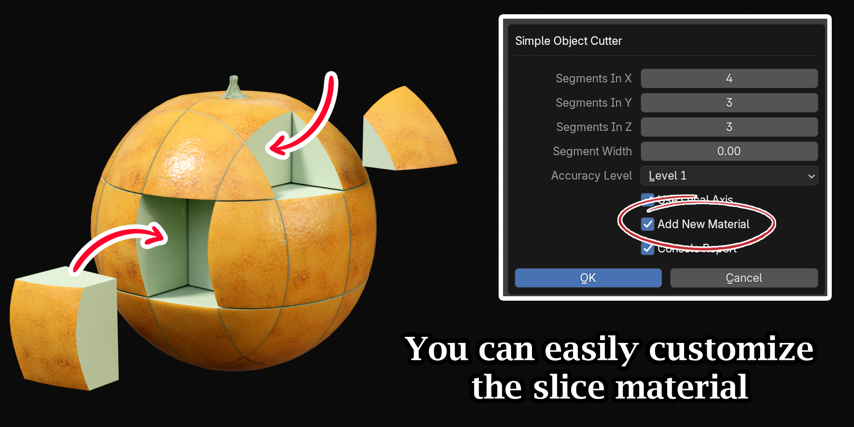This screenshot has width=854, height=427.
Task: Toggle the Add New Material checkbox
Action: point(648,224)
